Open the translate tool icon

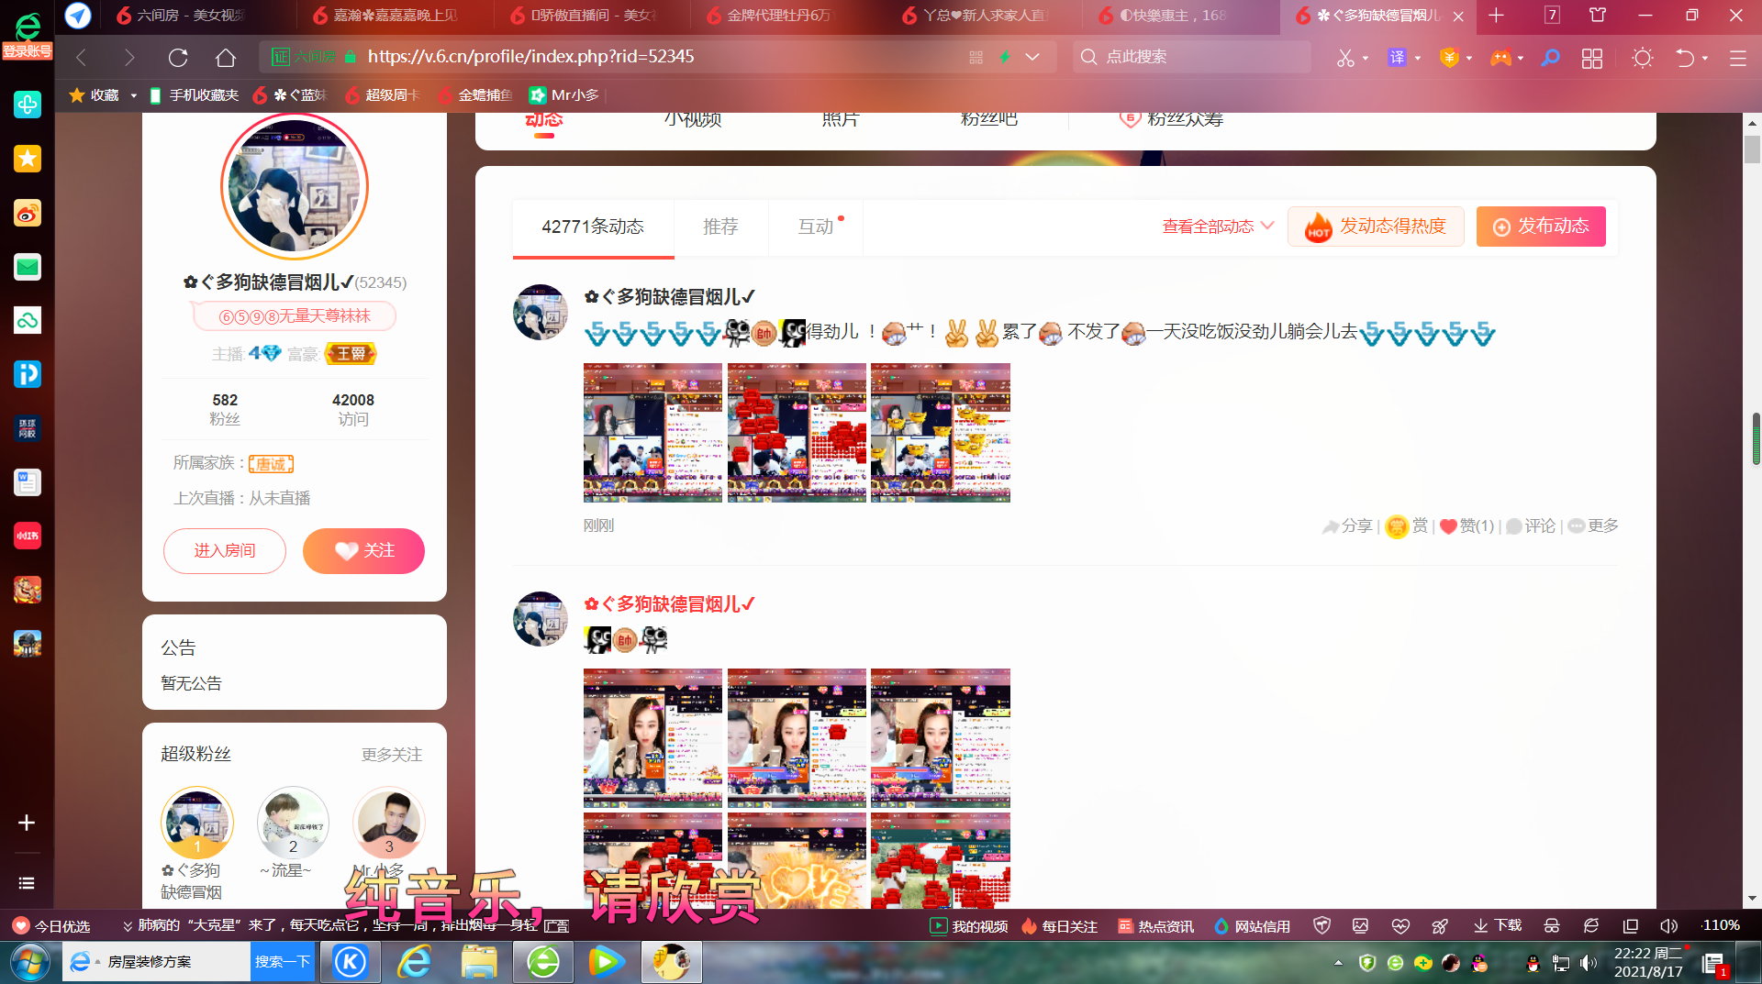coord(1397,58)
